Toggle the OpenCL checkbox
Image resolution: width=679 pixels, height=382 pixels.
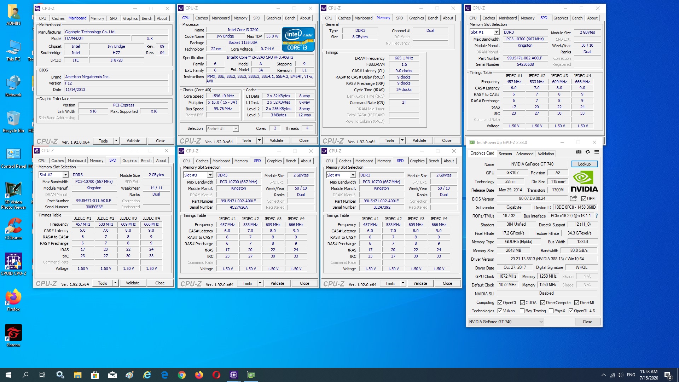[x=500, y=303]
